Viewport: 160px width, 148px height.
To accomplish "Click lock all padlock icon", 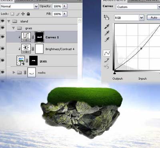I will [28, 14].
